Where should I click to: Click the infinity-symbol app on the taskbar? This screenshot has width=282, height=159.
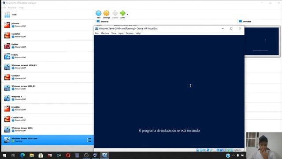[59, 155]
